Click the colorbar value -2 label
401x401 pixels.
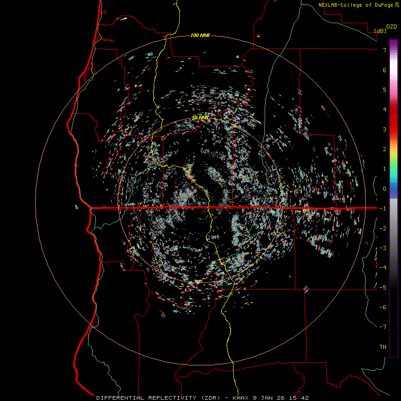tap(383, 229)
